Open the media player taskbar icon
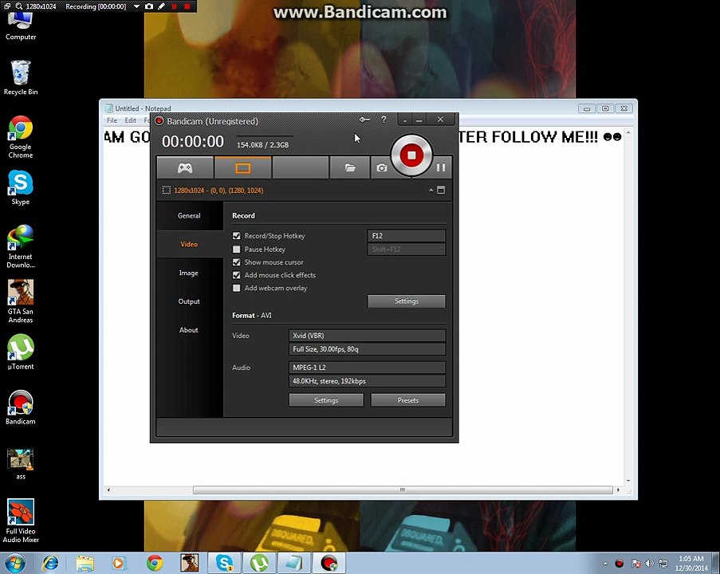Viewport: 720px width, 574px height. pyautogui.click(x=119, y=563)
